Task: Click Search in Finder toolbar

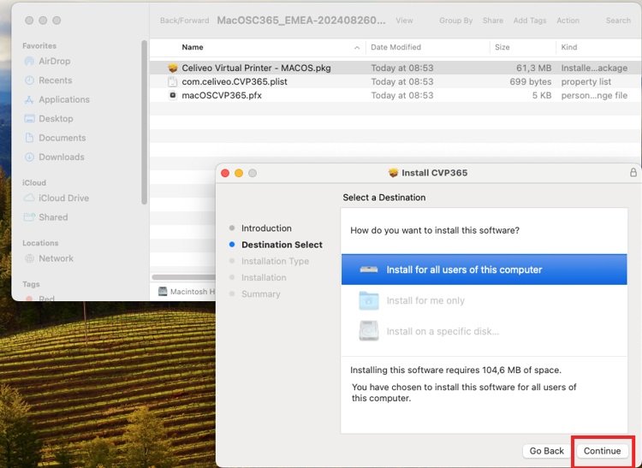Action: click(618, 21)
